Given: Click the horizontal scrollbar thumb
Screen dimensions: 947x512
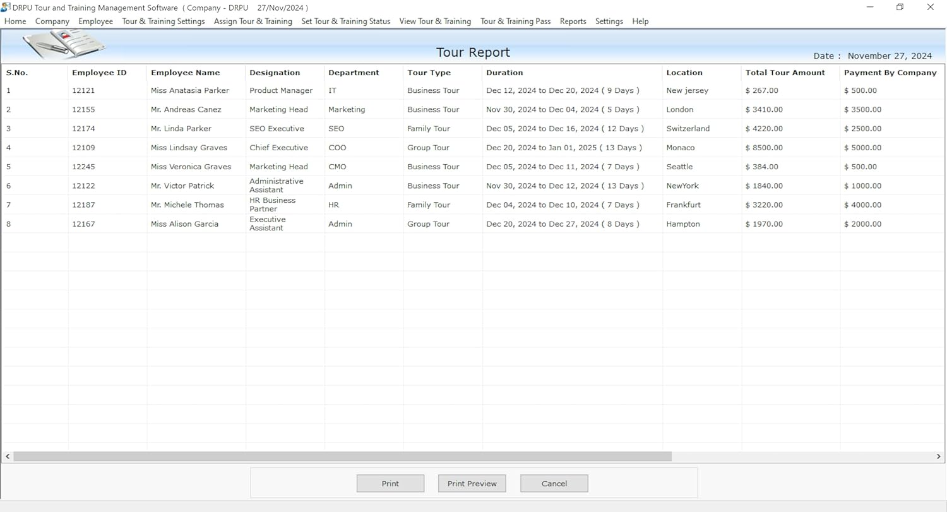Looking at the screenshot, I should pyautogui.click(x=342, y=456).
